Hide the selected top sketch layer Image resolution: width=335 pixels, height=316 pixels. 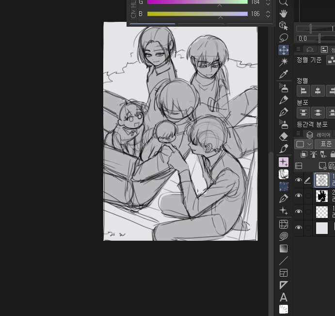pyautogui.click(x=299, y=180)
